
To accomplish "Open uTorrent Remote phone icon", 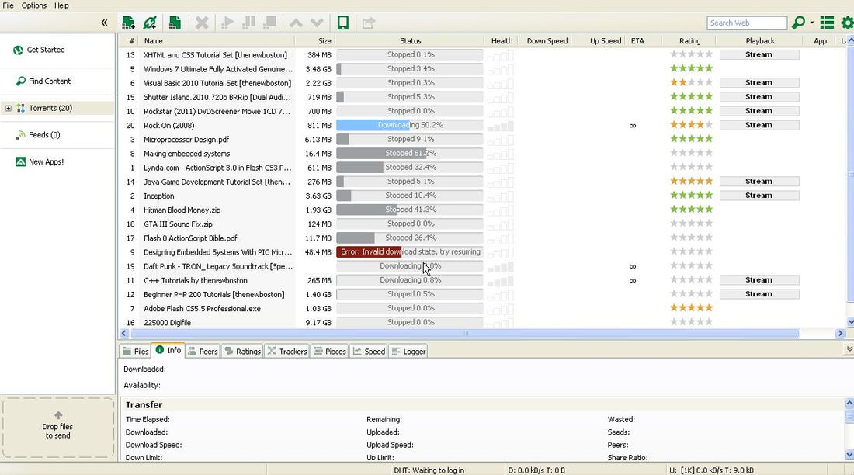I will click(x=342, y=23).
